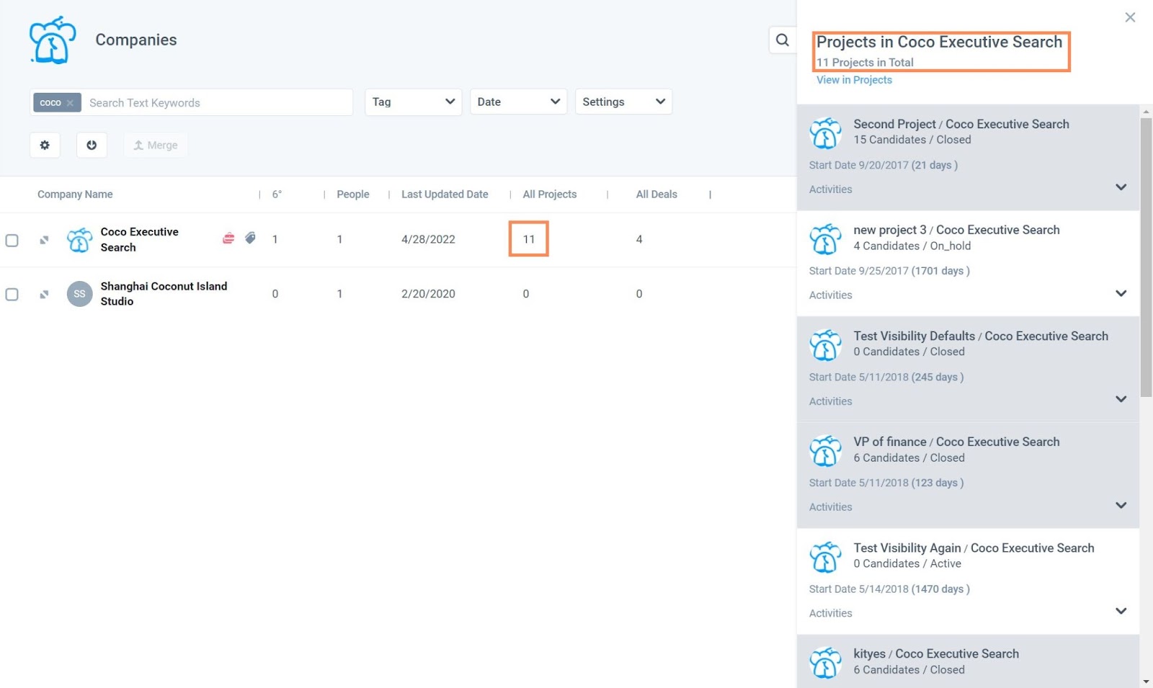Open the Date dropdown
The height and width of the screenshot is (688, 1153).
518,102
